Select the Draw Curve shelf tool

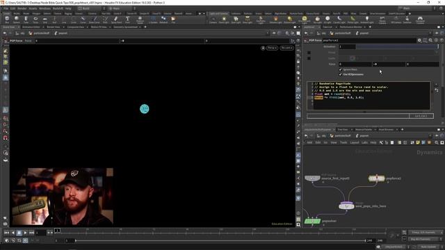pyautogui.click(x=95, y=19)
